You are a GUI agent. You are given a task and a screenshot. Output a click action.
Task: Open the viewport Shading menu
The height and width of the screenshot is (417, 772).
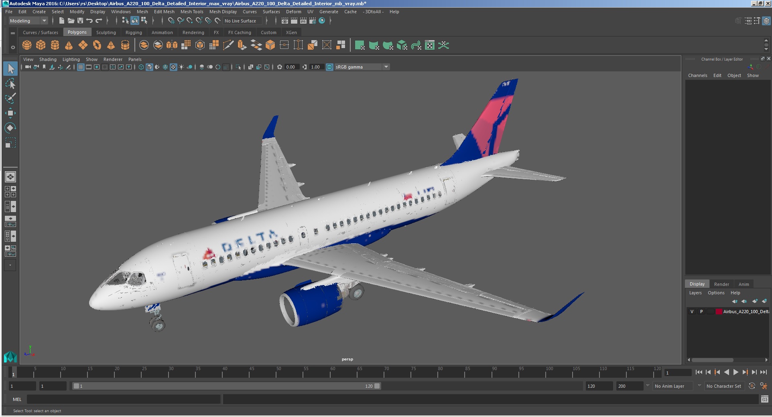(48, 59)
